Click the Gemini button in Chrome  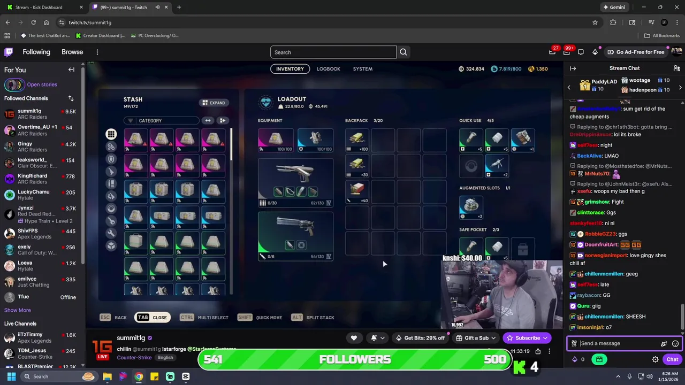point(614,7)
